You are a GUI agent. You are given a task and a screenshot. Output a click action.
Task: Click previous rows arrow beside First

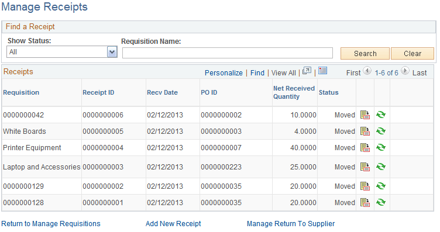pyautogui.click(x=367, y=71)
